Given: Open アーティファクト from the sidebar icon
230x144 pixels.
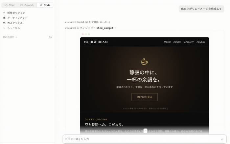Looking at the screenshot, I should tap(4, 18).
